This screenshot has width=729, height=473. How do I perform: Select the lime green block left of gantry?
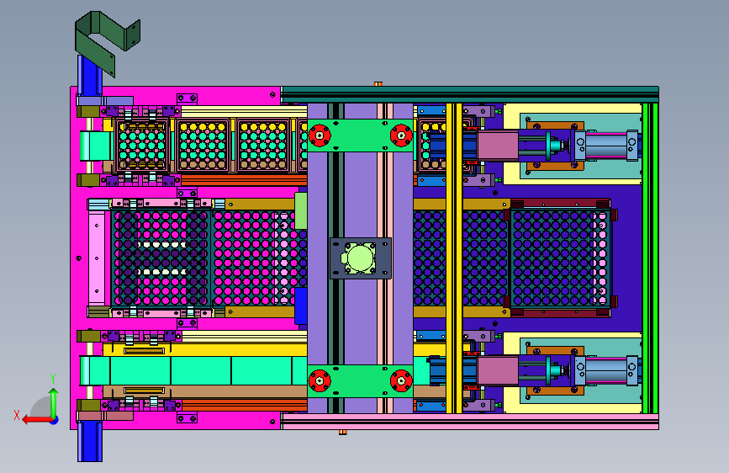tap(301, 211)
